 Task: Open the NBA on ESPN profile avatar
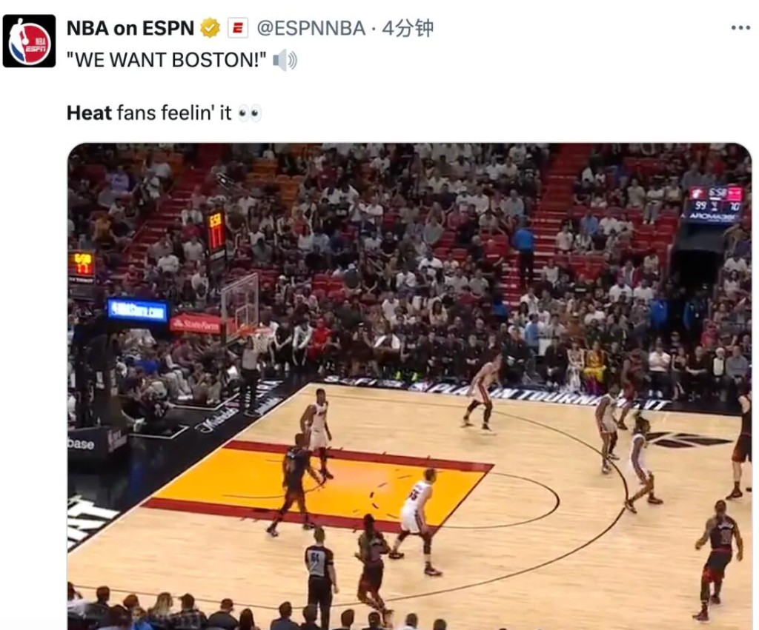[29, 41]
